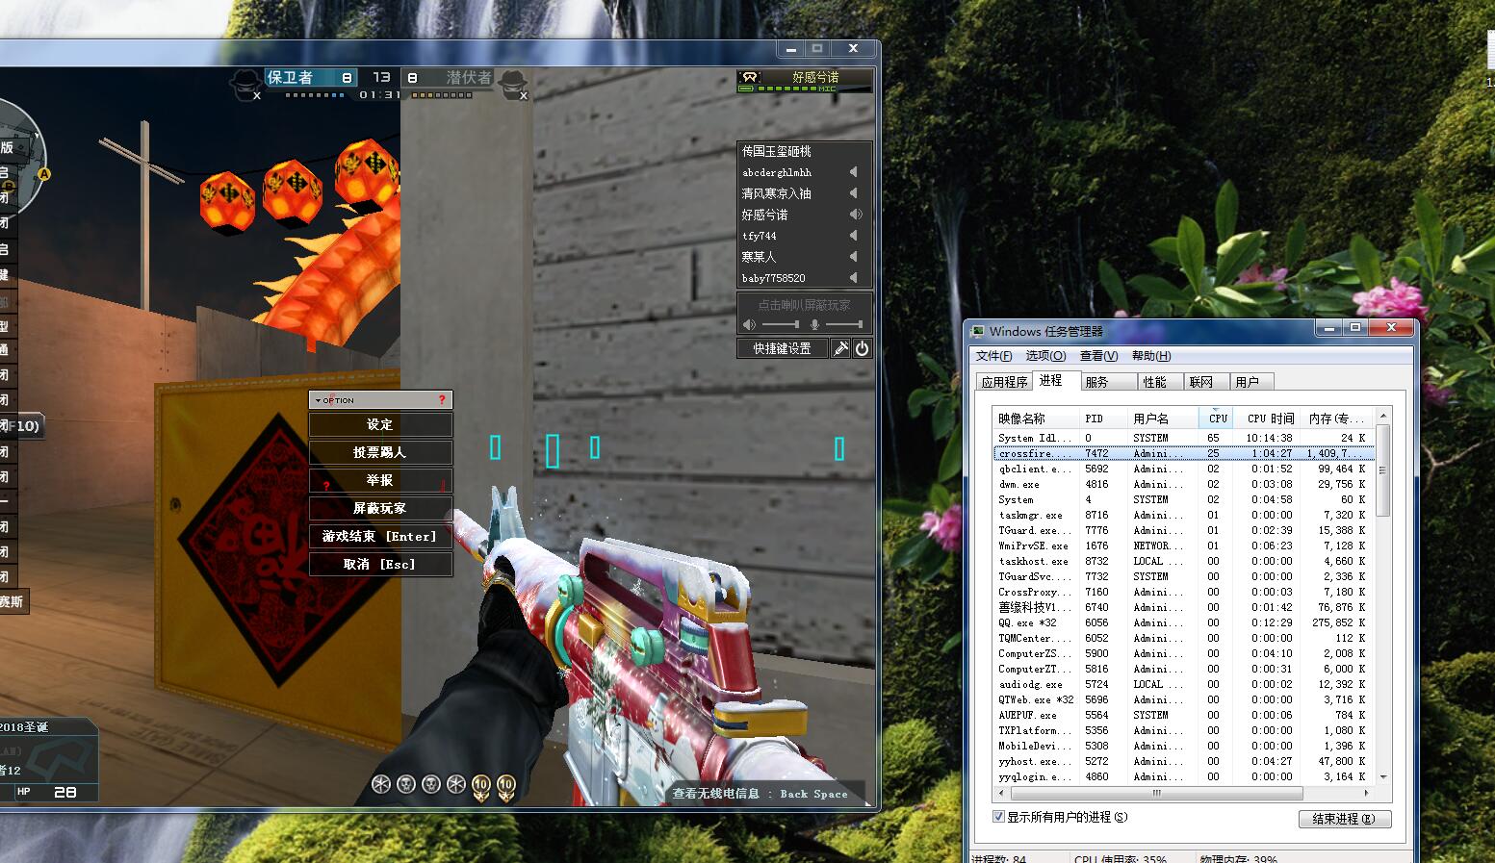Collapse the OPTION menu triangle

point(319,400)
